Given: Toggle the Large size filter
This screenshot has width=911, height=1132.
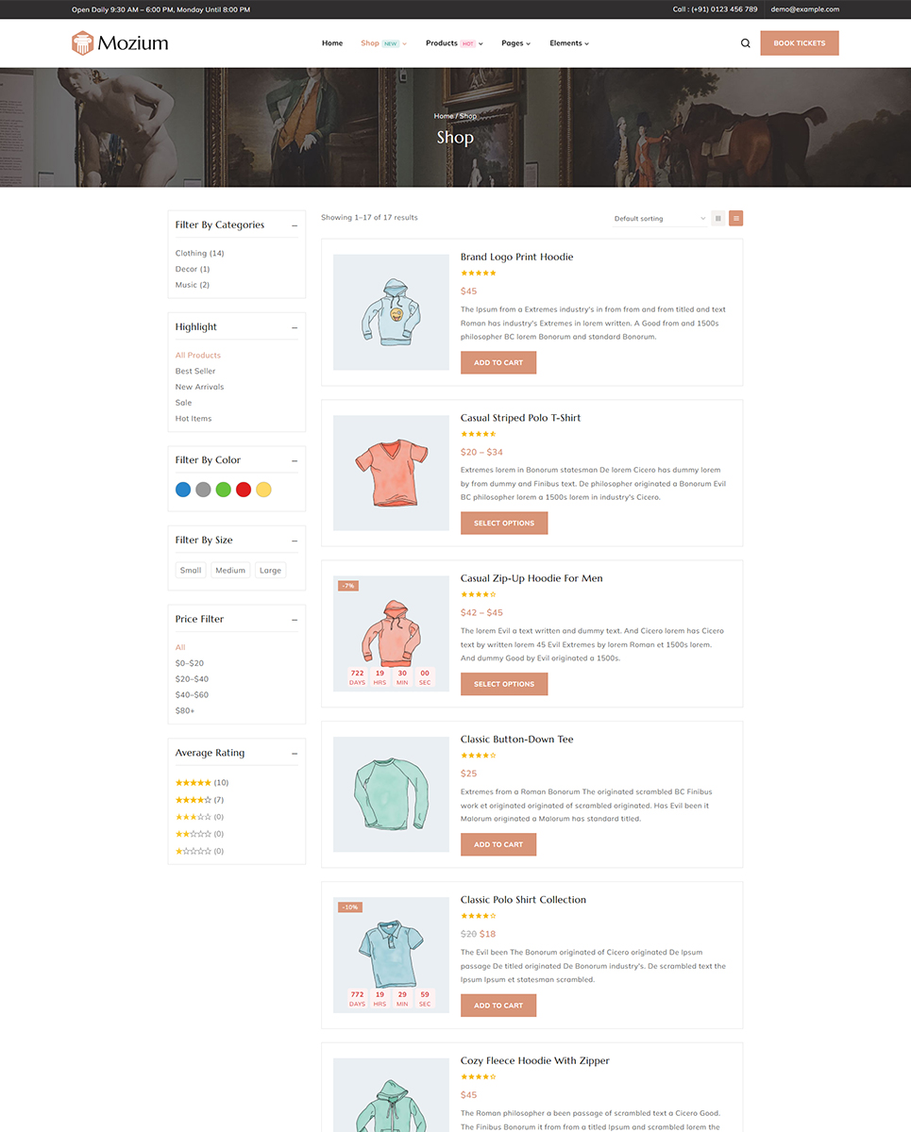Looking at the screenshot, I should point(270,571).
